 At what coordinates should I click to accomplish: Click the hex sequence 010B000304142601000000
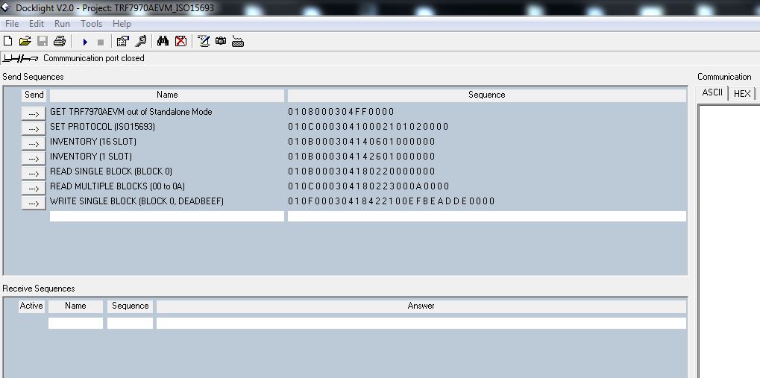click(x=362, y=157)
